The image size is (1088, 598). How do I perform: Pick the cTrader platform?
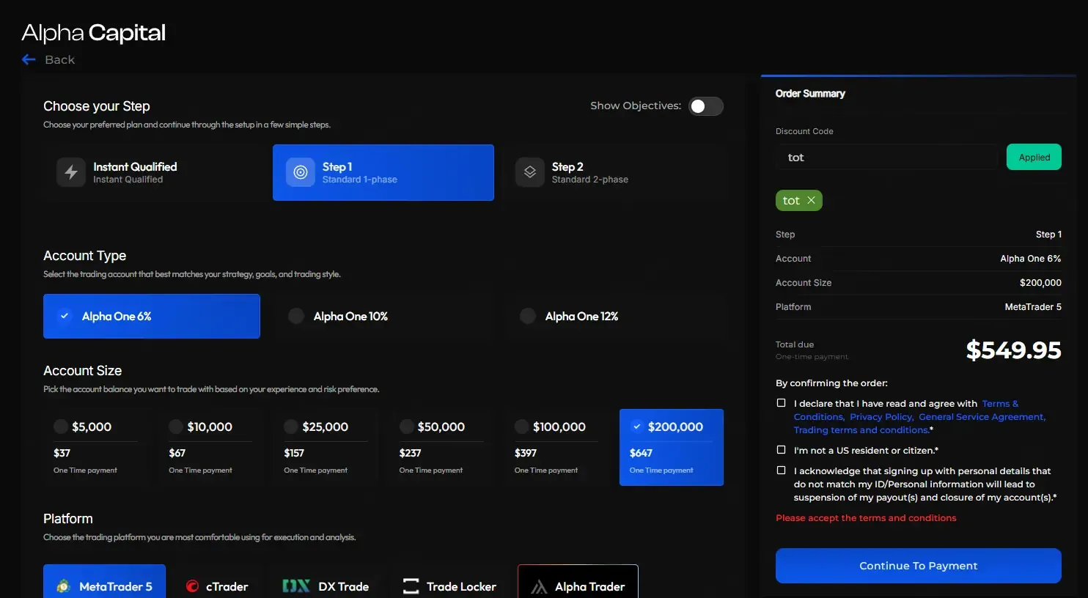click(217, 586)
